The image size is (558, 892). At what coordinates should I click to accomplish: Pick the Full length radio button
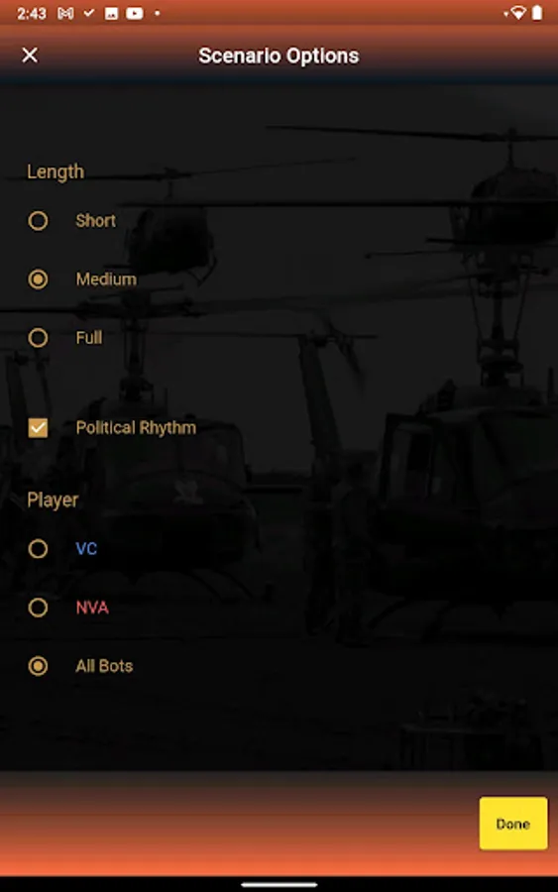pyautogui.click(x=38, y=338)
